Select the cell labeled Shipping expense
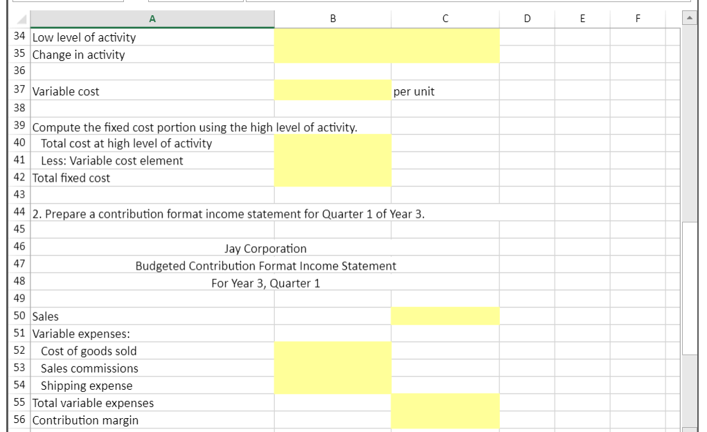Image resolution: width=707 pixels, height=432 pixels. [x=151, y=386]
